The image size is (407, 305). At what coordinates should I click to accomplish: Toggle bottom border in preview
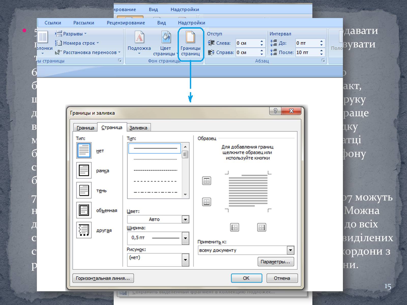(207, 202)
